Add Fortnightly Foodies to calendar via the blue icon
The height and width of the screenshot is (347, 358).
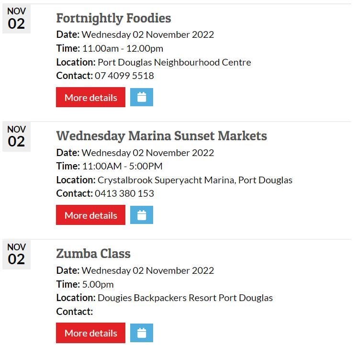[x=142, y=97]
